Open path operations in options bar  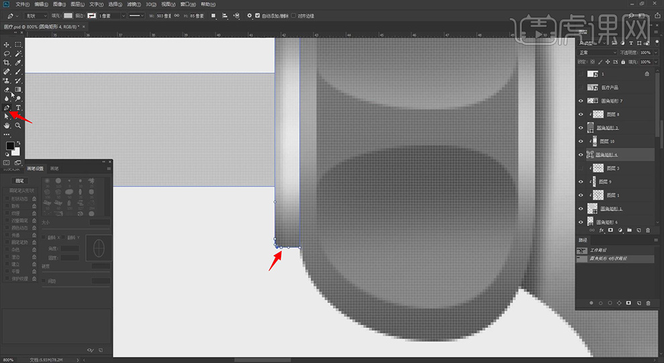coord(213,15)
